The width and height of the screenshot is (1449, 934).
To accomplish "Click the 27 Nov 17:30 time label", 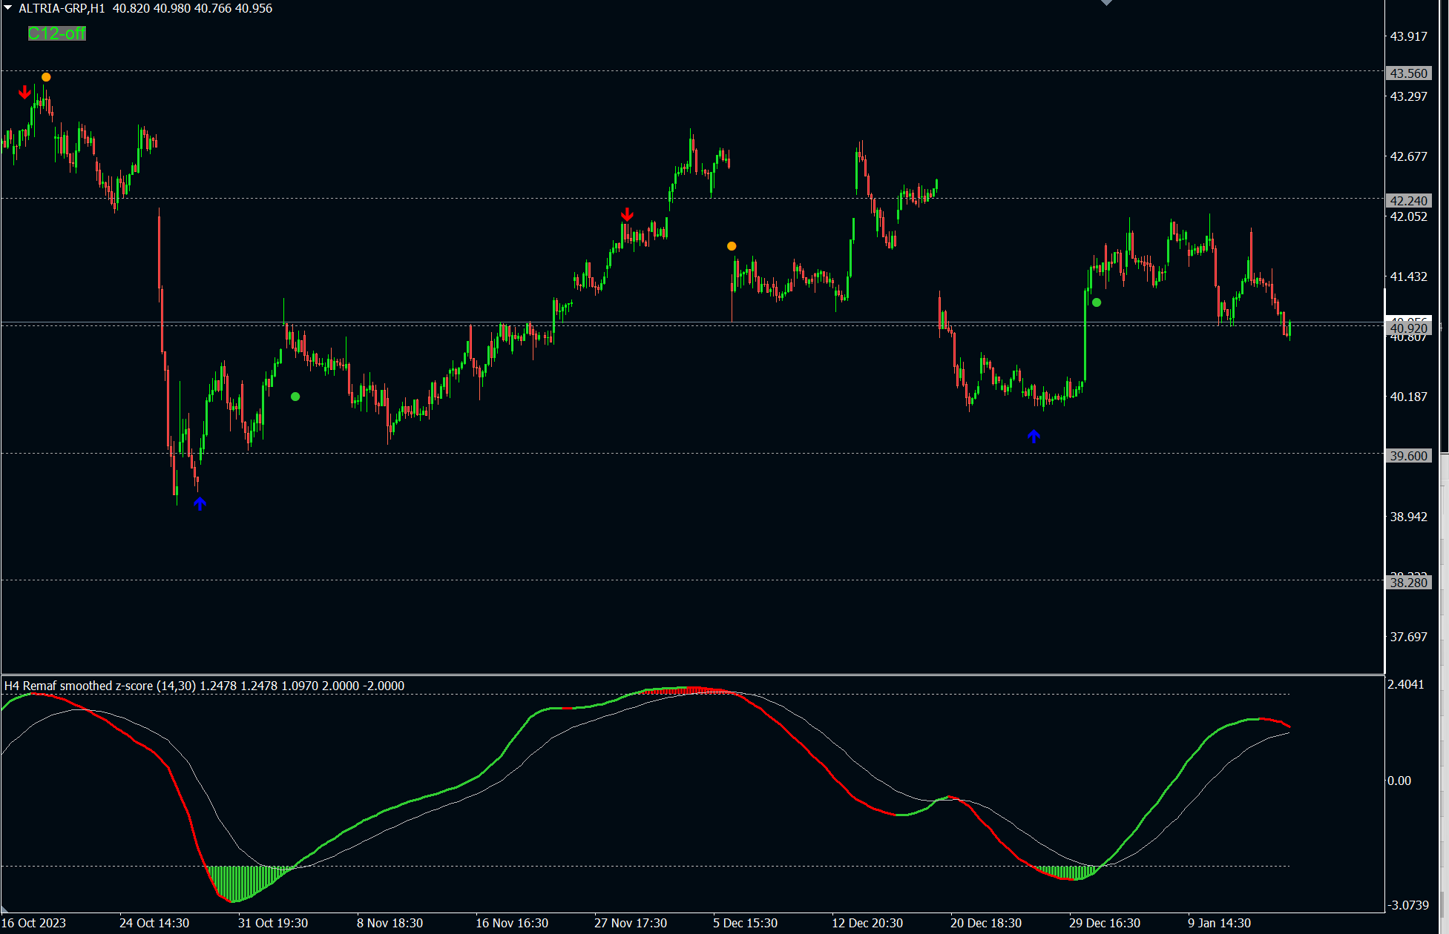I will pyautogui.click(x=630, y=923).
